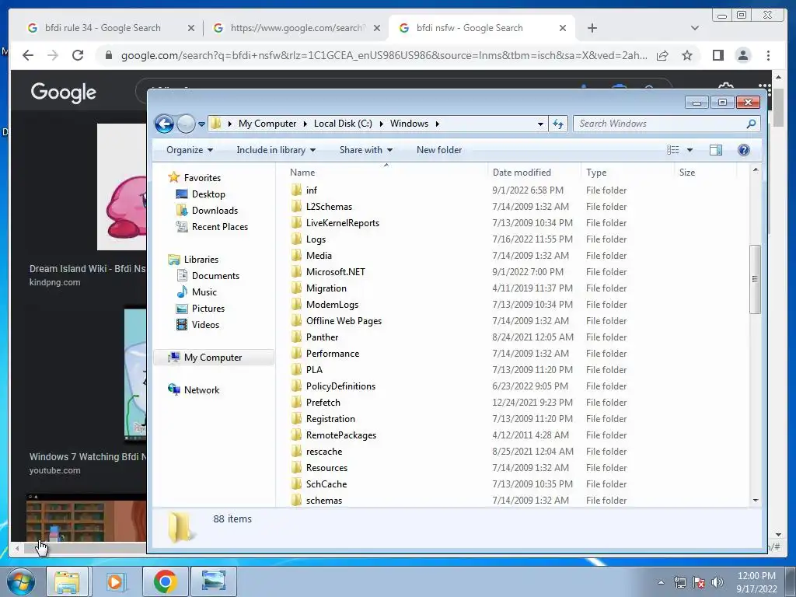This screenshot has width=796, height=597.
Task: Switch to the google.com/search Chrome tab
Action: (x=296, y=28)
